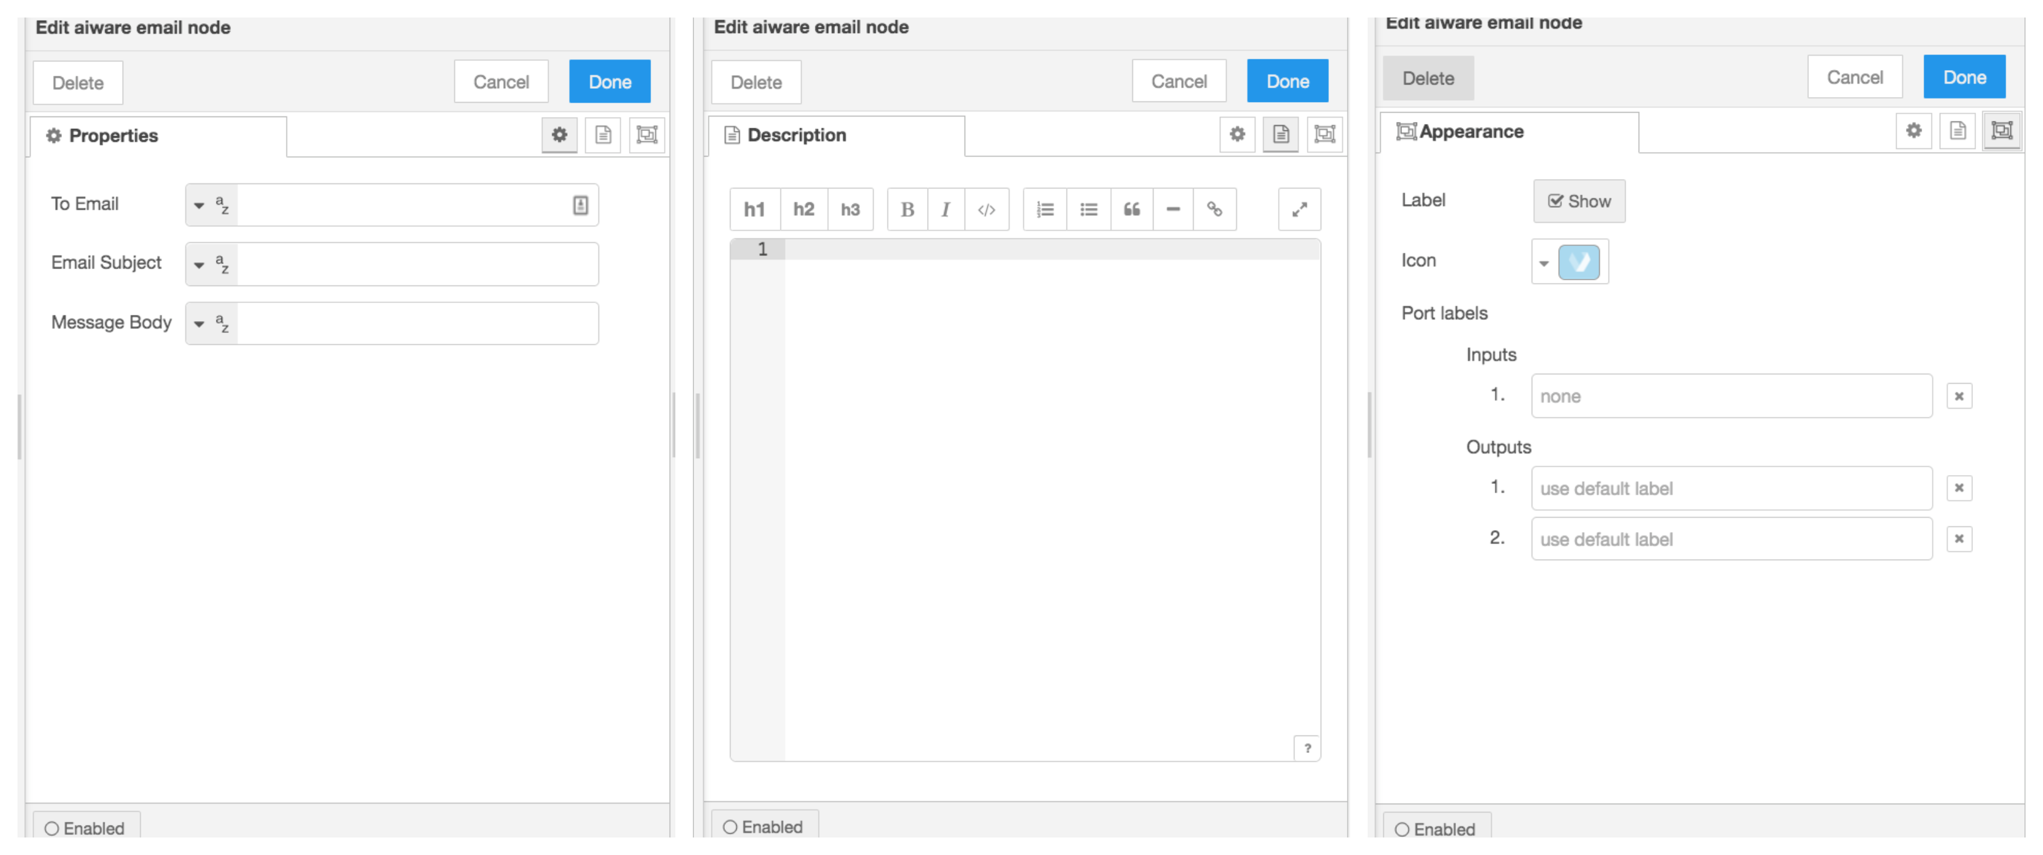Viewport: 2043px width, 855px height.
Task: Switch to the Description tab
Action: (x=796, y=134)
